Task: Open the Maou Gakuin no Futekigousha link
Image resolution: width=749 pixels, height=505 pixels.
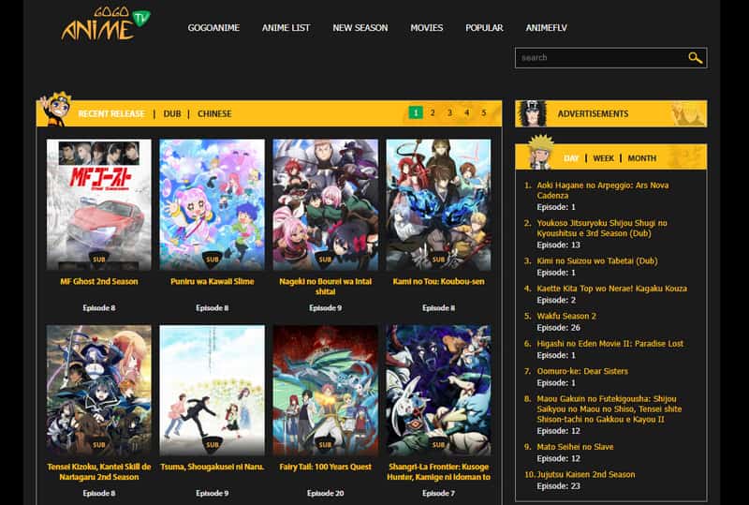Action: pos(609,408)
